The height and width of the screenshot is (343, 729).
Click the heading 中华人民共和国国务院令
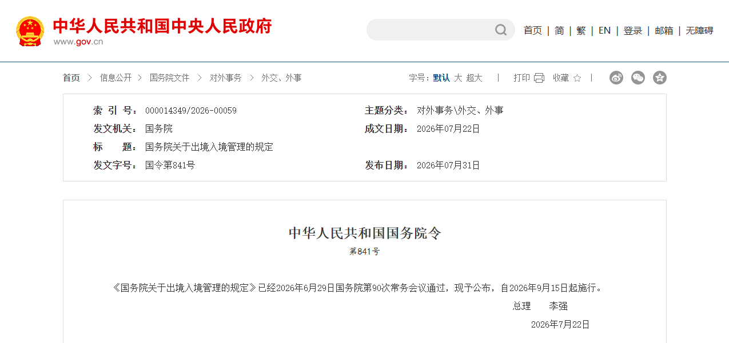pyautogui.click(x=365, y=233)
